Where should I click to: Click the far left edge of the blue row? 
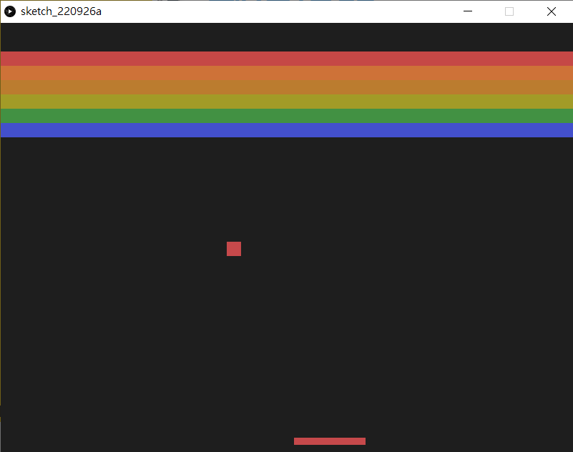4,130
